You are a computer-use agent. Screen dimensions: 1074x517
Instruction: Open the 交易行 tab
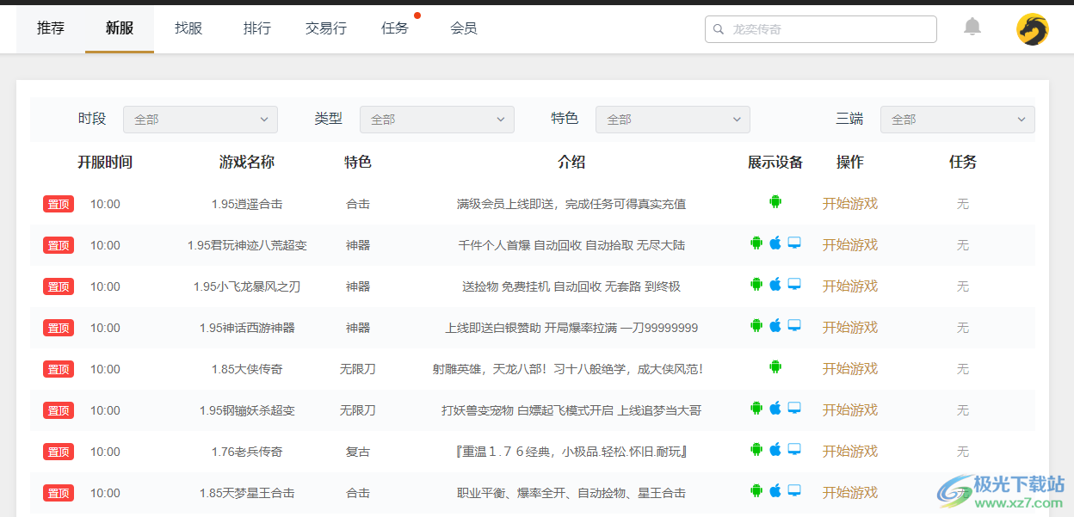pos(326,28)
